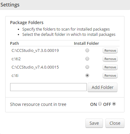The image size is (130, 134).
Task: Remove the c:\ti package folder
Action: (x=110, y=76)
